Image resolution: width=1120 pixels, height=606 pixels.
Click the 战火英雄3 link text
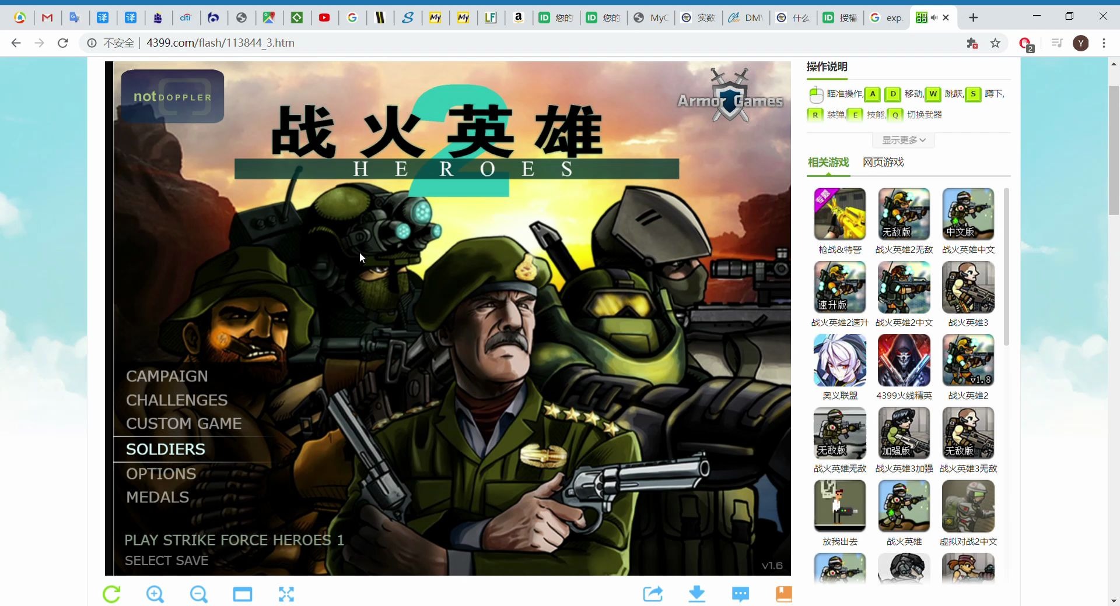[x=968, y=322]
